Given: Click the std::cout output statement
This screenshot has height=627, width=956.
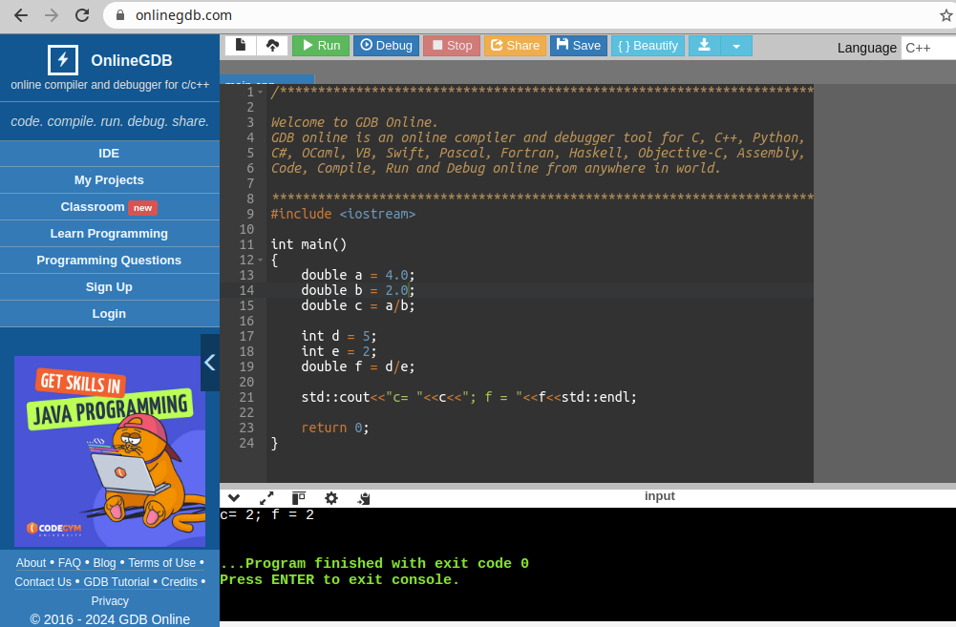Looking at the screenshot, I should pos(468,397).
